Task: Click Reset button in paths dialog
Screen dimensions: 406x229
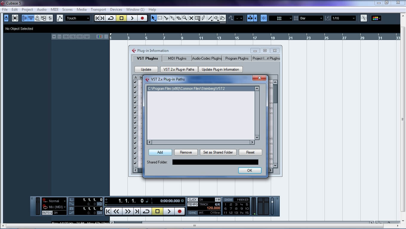Action: pyautogui.click(x=250, y=152)
